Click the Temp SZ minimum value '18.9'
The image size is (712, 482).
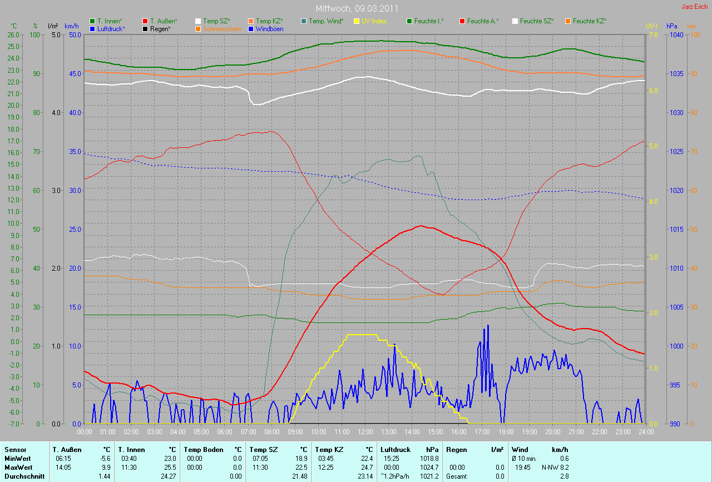tap(301, 459)
